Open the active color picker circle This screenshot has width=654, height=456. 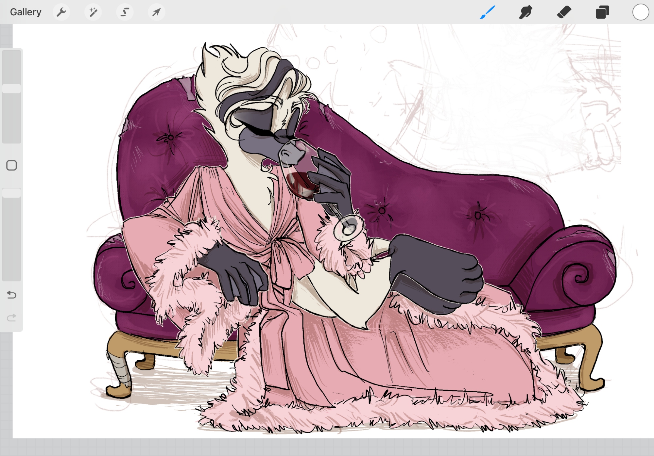click(640, 12)
